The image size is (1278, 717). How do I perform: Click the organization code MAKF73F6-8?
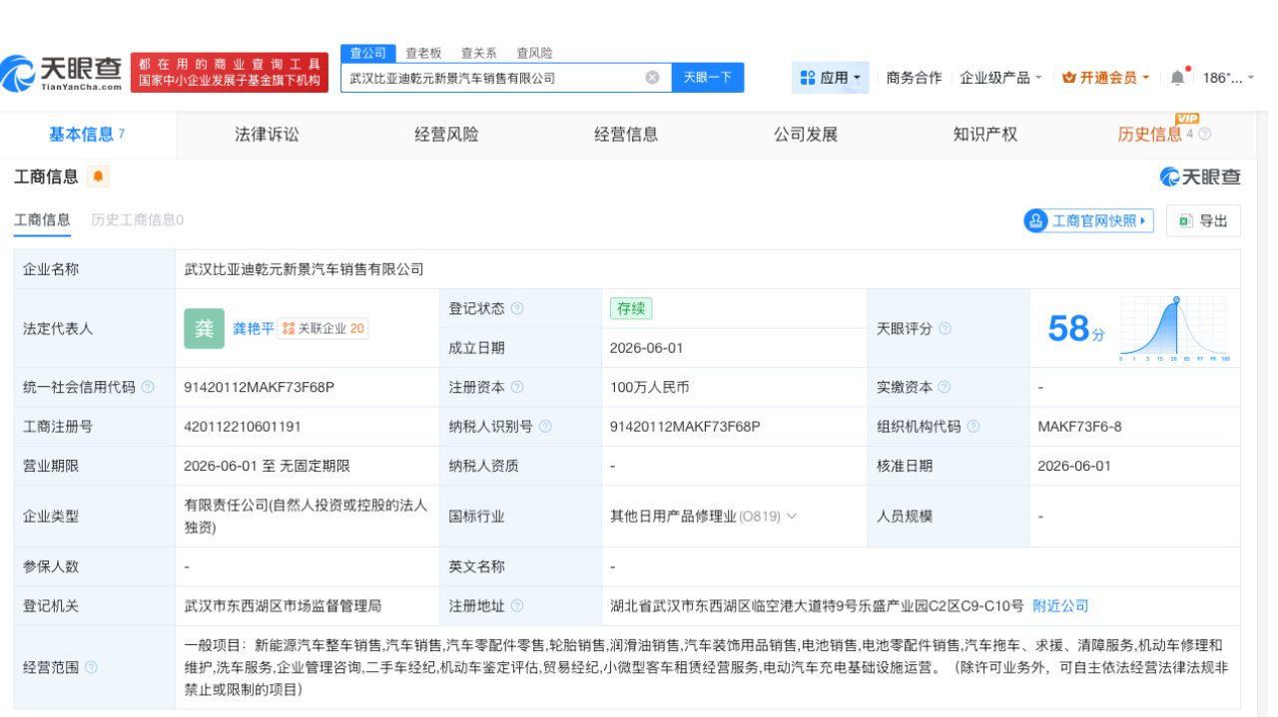pyautogui.click(x=1080, y=426)
